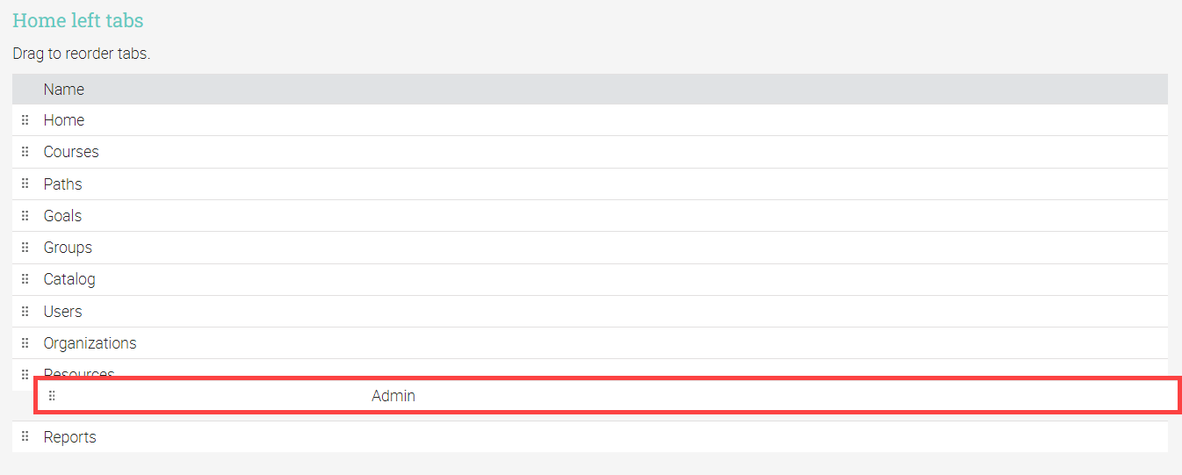Click the drag handle beside Courses
1182x475 pixels.
[25, 152]
